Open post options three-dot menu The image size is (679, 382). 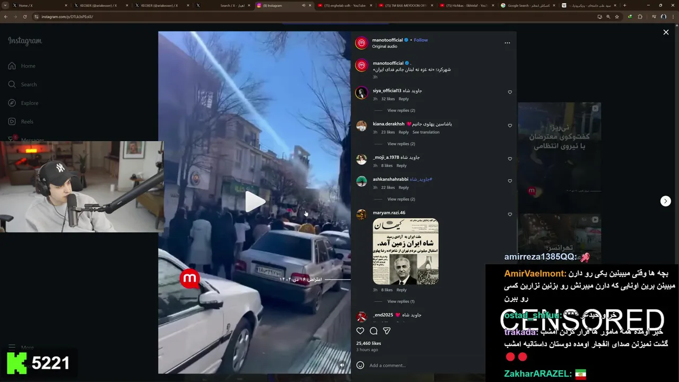point(507,43)
